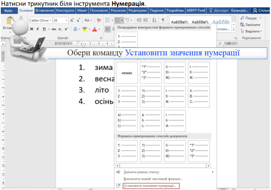Image resolution: width=271 pixels, height=190 pixels.
Task: Choose Установити значення нумерації command
Action: pyautogui.click(x=149, y=186)
